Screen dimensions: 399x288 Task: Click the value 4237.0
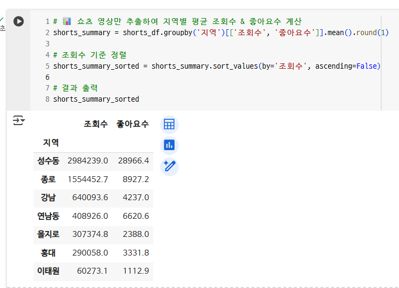tap(136, 198)
